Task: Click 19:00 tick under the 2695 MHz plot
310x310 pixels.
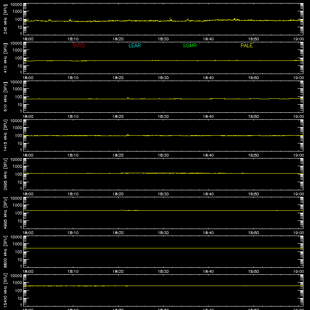Action: point(298,194)
